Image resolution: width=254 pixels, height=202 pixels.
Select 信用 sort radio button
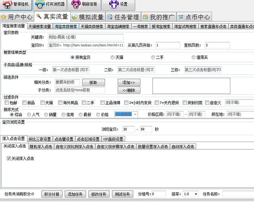tap(63, 115)
